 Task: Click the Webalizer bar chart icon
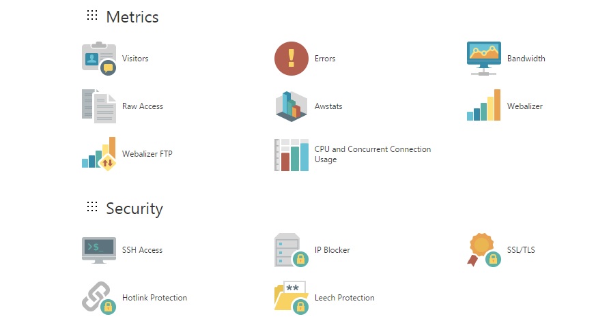484,106
